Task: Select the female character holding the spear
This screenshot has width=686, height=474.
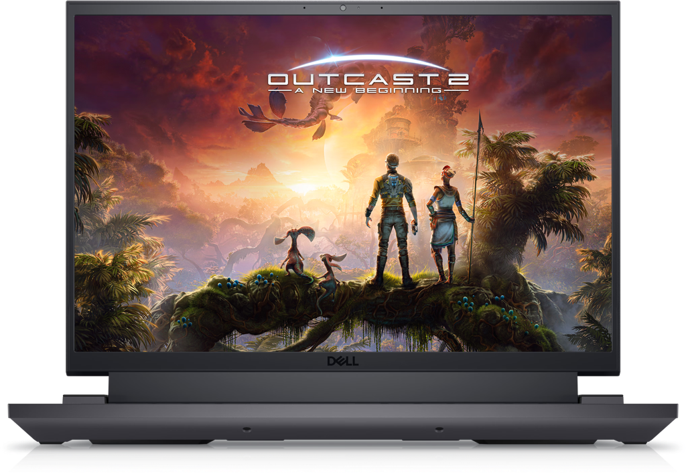Action: click(443, 221)
